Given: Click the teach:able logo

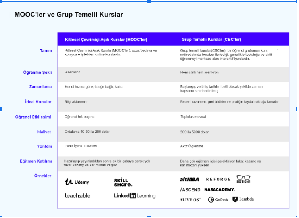Looking at the screenshot, I should point(77,196).
